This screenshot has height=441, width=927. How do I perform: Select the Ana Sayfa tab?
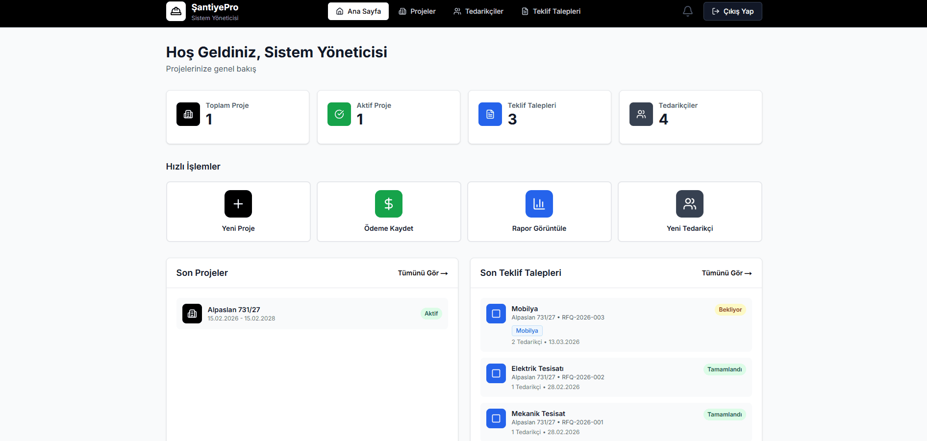358,11
